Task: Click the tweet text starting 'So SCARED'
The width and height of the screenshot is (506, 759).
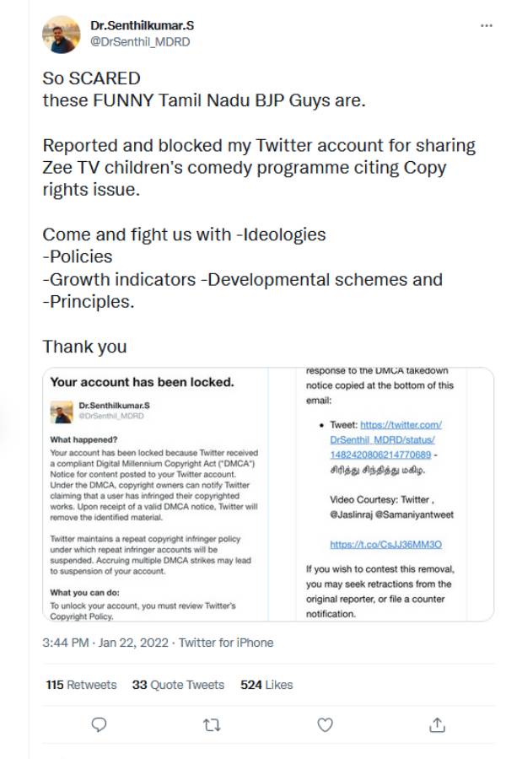Action: [x=91, y=79]
